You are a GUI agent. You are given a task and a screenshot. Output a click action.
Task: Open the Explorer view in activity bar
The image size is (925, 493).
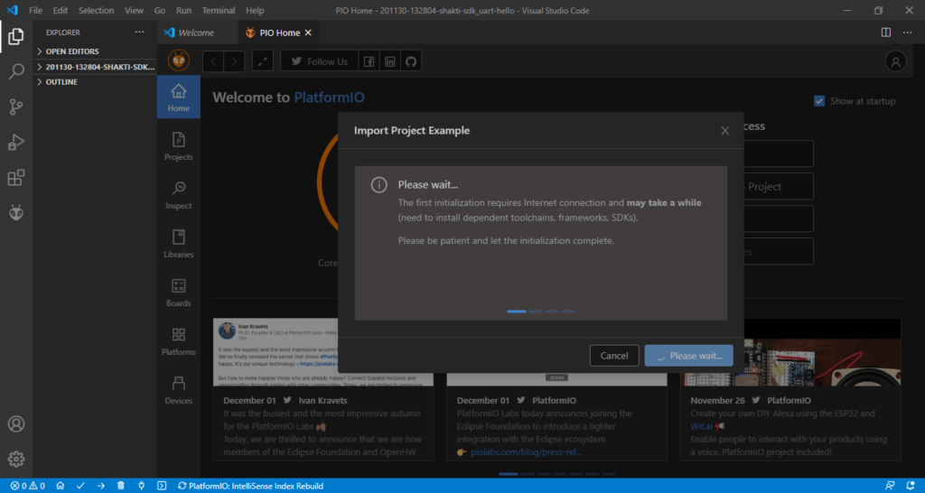tap(16, 36)
